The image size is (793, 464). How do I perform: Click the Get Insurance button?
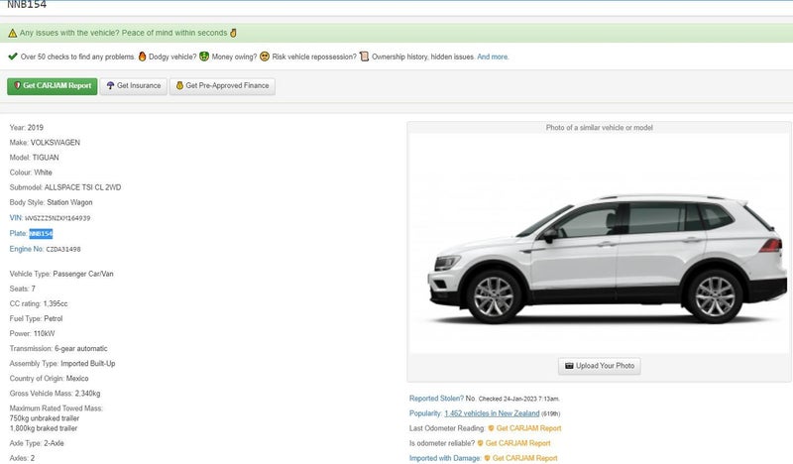click(x=134, y=86)
